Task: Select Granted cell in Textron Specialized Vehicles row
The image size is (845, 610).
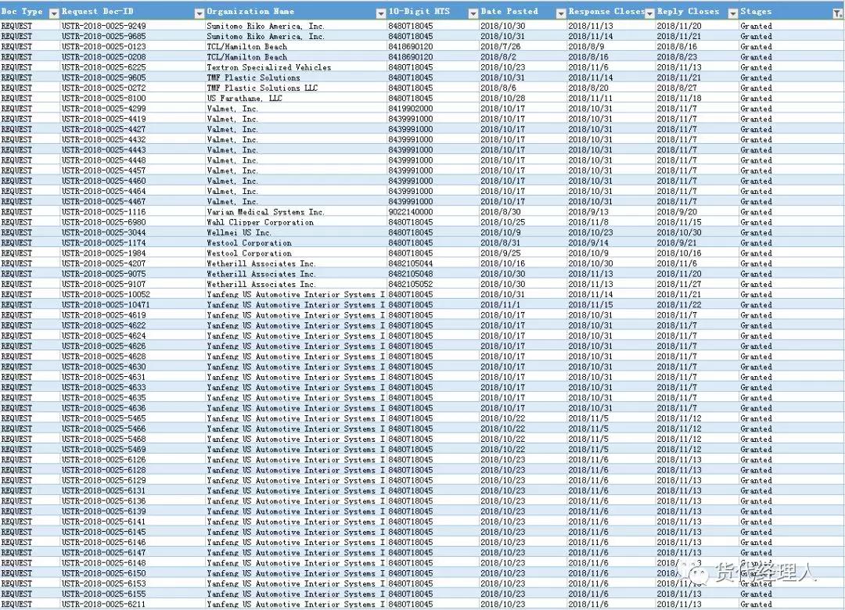Action: [791, 67]
